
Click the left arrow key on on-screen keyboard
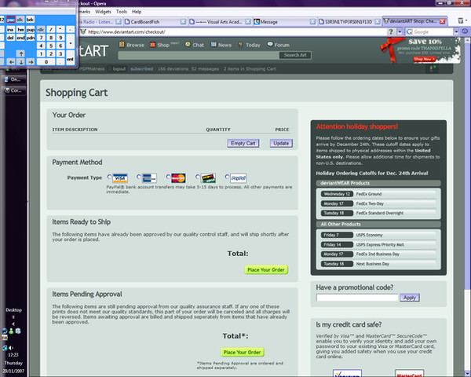point(11,62)
